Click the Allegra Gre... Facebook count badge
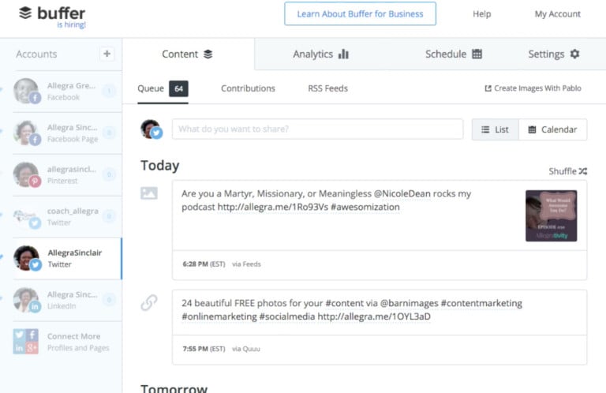Screen dimensions: 606x393 point(109,92)
